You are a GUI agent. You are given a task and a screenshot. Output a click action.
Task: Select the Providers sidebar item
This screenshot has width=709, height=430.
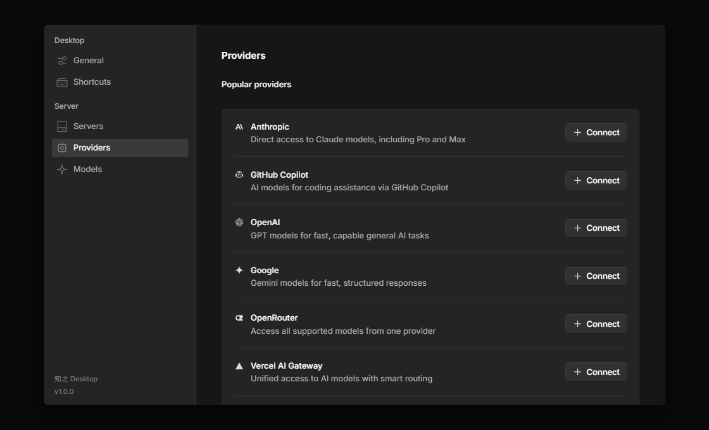tap(120, 148)
